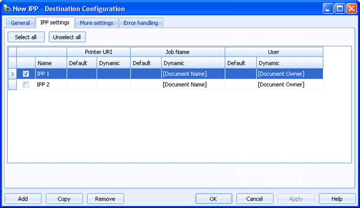The height and width of the screenshot is (208, 360).
Task: Check the IPP 2 checkbox
Action: [x=26, y=84]
